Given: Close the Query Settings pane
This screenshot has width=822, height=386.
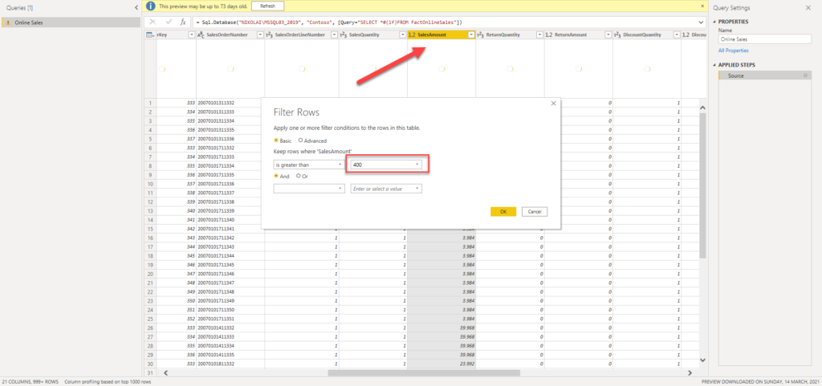Looking at the screenshot, I should click(x=808, y=8).
